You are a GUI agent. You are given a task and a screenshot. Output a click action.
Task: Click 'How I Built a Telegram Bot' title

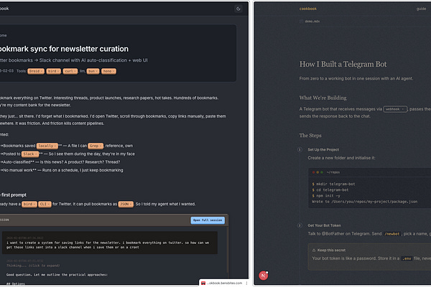tap(343, 65)
